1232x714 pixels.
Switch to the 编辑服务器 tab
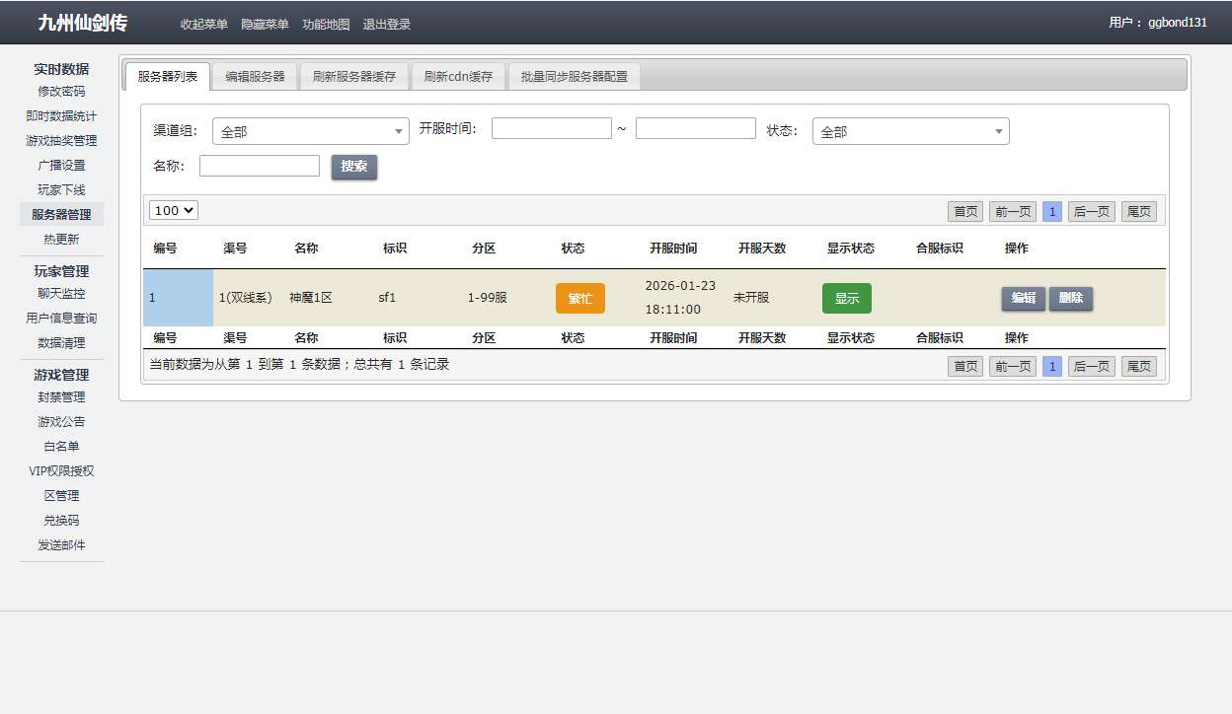click(255, 76)
